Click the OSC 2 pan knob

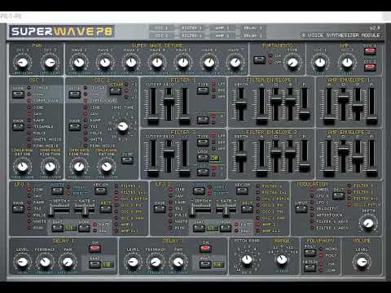[x=50, y=63]
